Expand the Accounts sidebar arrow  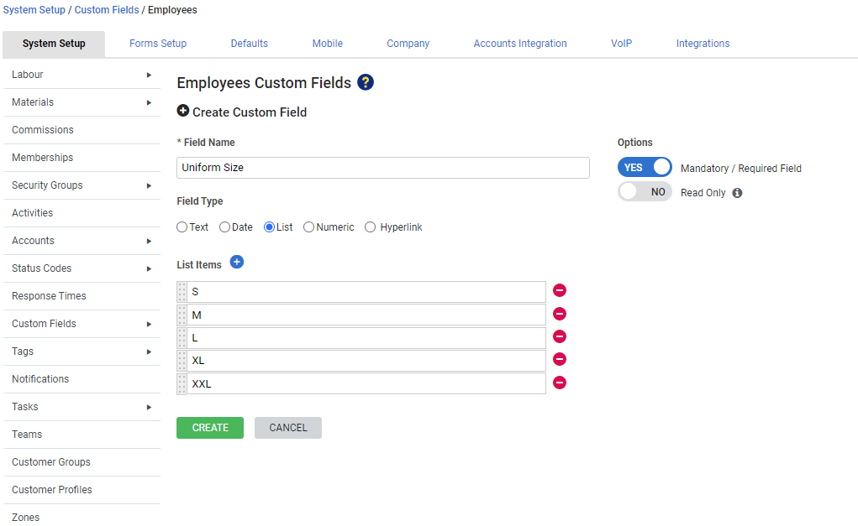[x=149, y=241]
